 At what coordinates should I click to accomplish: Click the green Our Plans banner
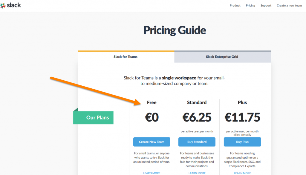[x=94, y=118]
